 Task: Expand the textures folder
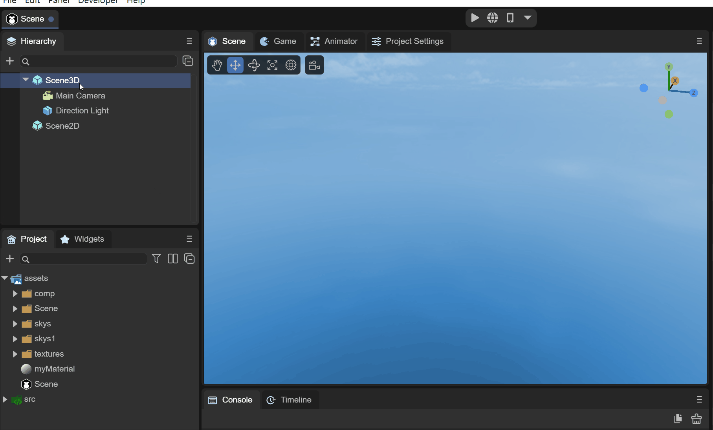coord(15,354)
